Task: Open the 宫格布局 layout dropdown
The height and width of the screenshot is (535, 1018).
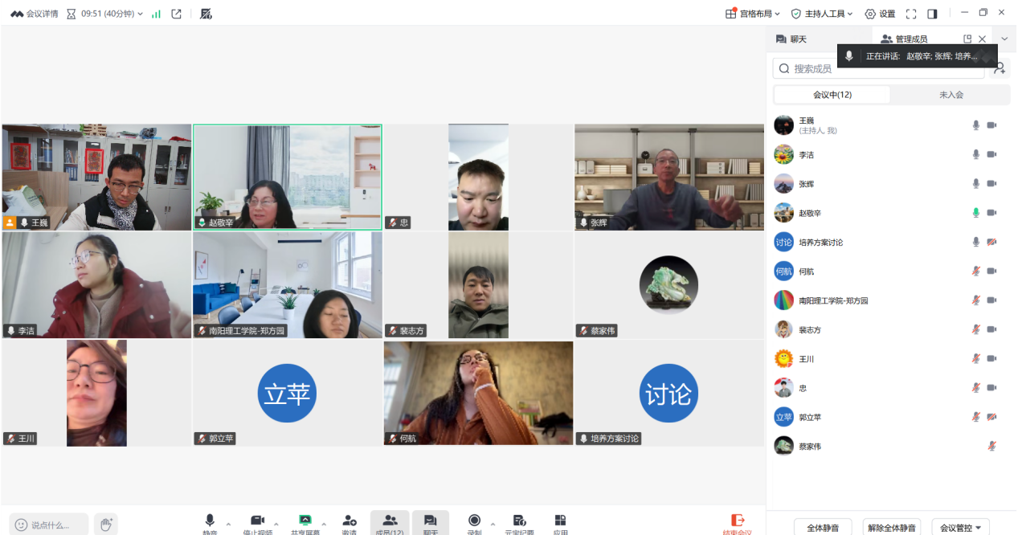Action: (x=752, y=14)
